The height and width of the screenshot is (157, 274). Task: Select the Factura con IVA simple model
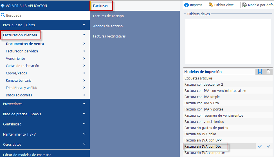click(x=202, y=97)
